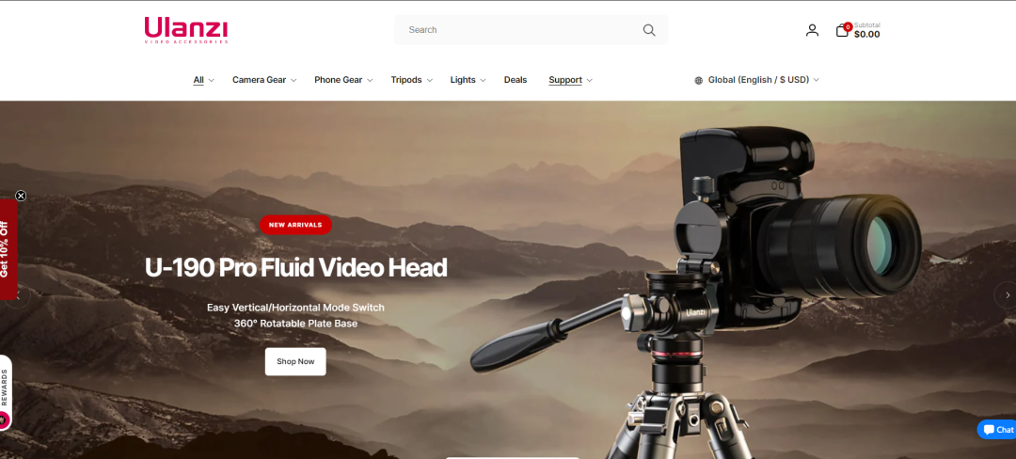Expand the Support menu

570,80
